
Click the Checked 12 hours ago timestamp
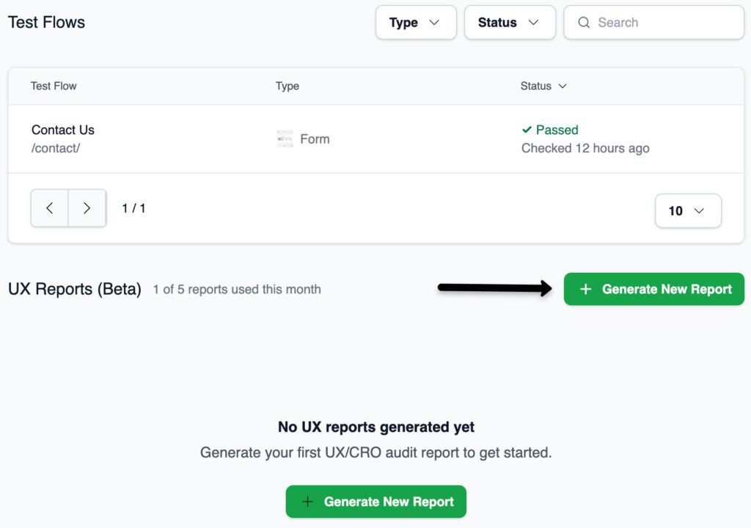point(585,148)
